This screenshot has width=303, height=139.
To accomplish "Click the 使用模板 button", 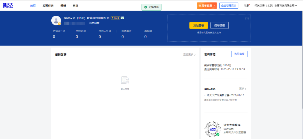I will pyautogui.click(x=219, y=25).
